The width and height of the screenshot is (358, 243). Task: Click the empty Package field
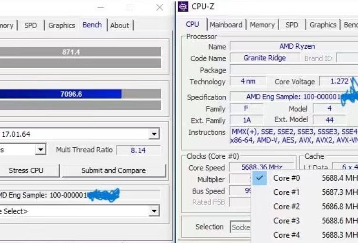click(x=294, y=70)
